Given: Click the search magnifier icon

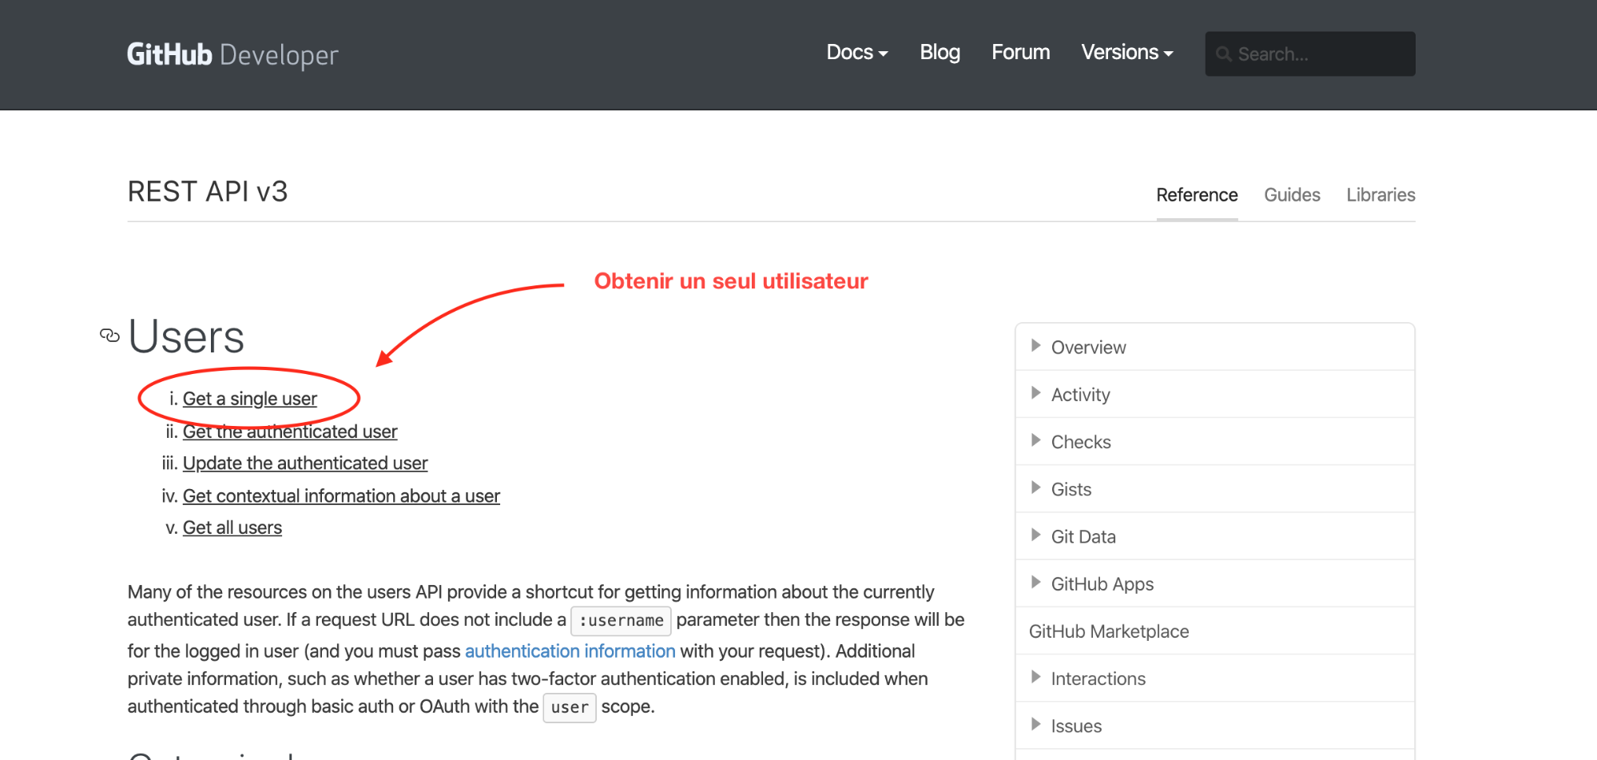Looking at the screenshot, I should click(x=1223, y=54).
